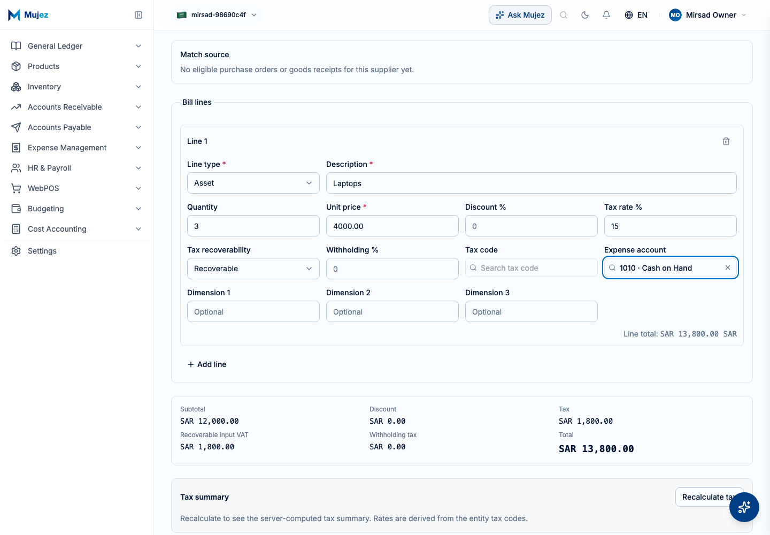Click the Accounts Receivable trend icon
770x535 pixels.
click(x=16, y=107)
